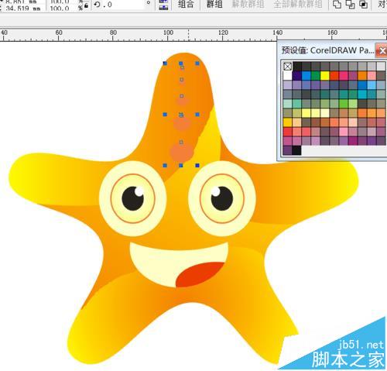Click the top-center selection handle
The width and height of the screenshot is (387, 371).
[181, 64]
